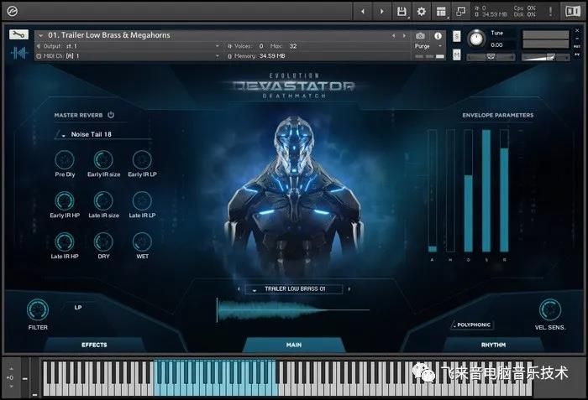
Task: Mute the instrument with M button
Action: click(456, 55)
